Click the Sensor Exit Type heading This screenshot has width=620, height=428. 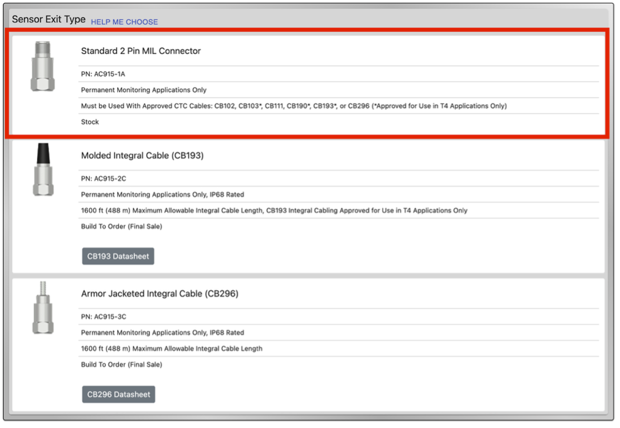[49, 19]
